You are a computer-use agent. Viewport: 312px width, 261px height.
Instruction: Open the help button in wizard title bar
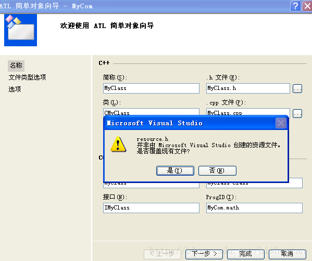point(295,6)
